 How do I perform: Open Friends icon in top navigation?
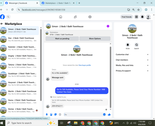(x=75, y=17)
